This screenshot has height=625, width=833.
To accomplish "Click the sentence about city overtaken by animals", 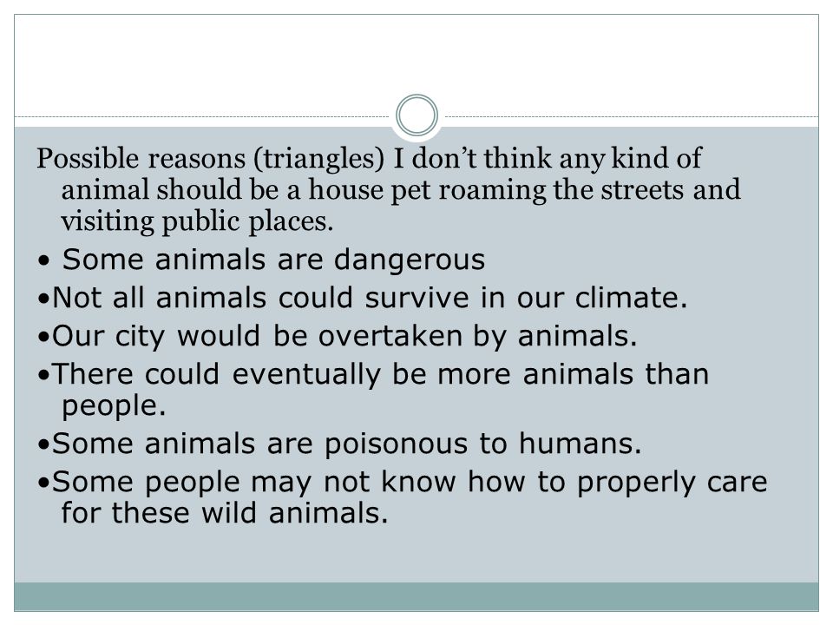I will click(x=344, y=337).
